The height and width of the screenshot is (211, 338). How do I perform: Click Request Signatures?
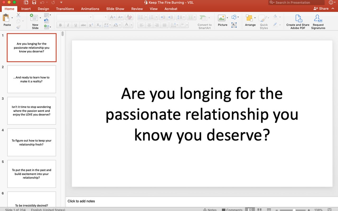pyautogui.click(x=318, y=22)
